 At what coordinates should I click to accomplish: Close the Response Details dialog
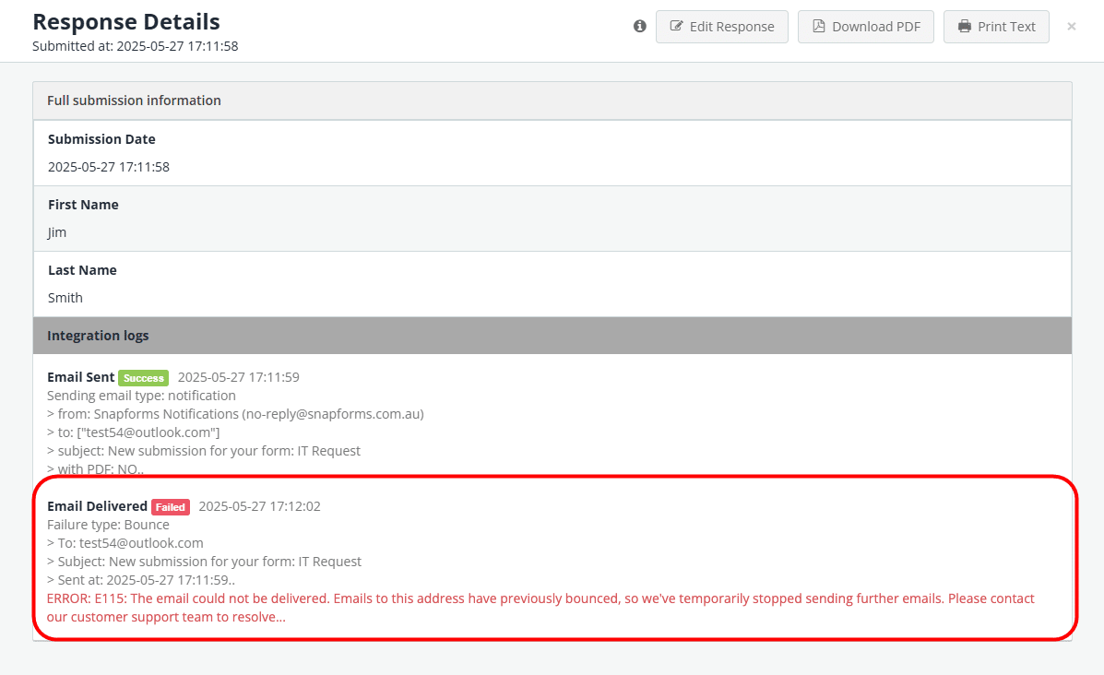pos(1071,27)
